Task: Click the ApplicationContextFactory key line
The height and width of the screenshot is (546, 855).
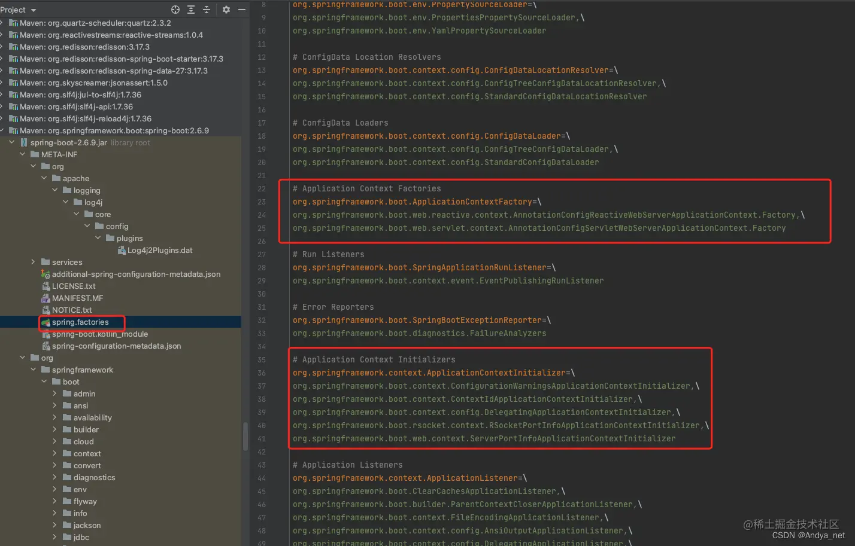Action: [417, 202]
